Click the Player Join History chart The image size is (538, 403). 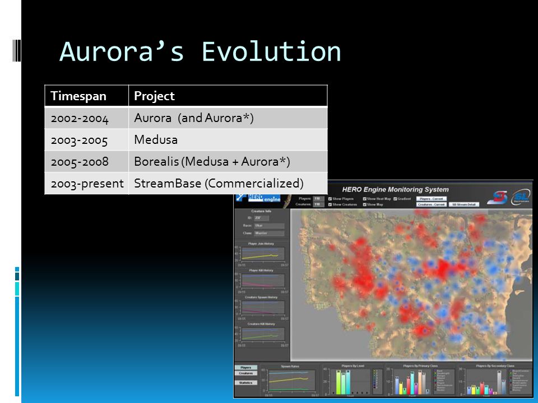click(x=263, y=255)
